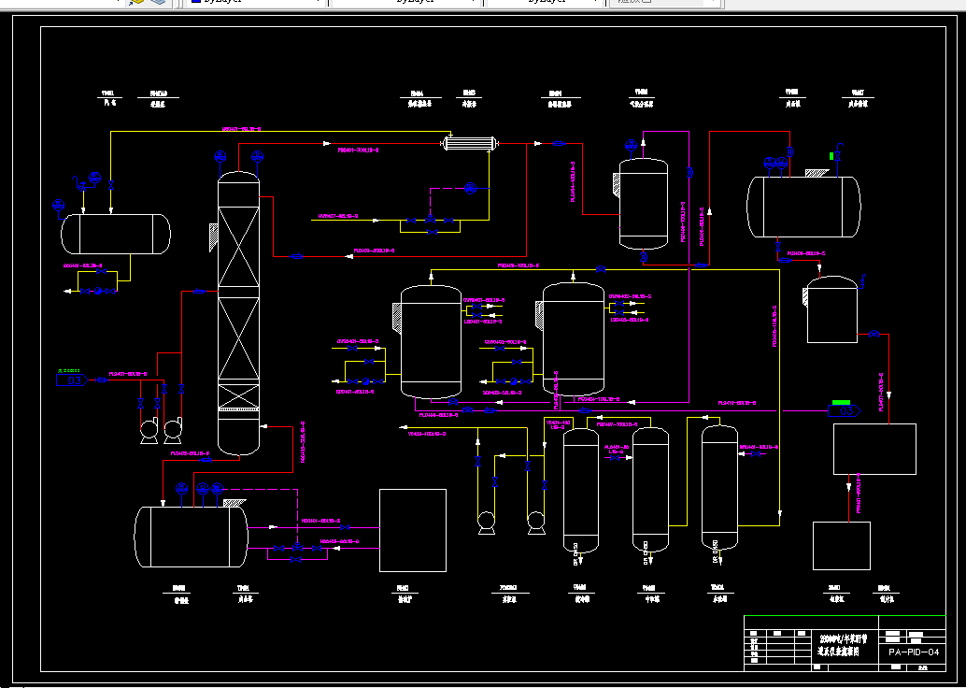Screen dimensions: 966x688
Task: Select the rightmost slim vertical vessel
Action: [x=719, y=487]
